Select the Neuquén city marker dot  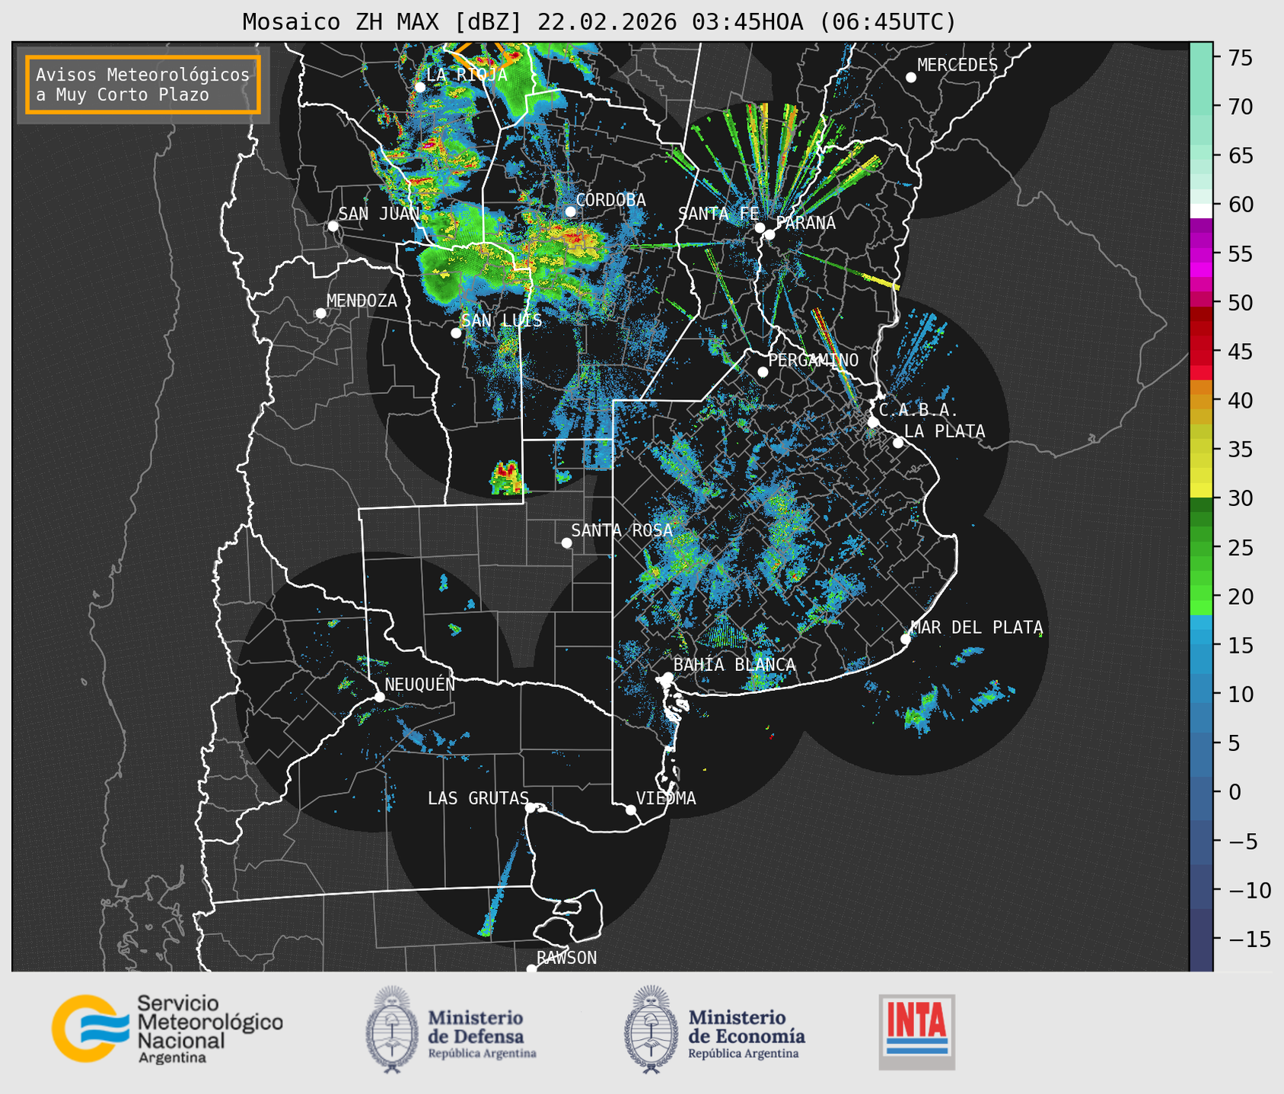pos(379,697)
